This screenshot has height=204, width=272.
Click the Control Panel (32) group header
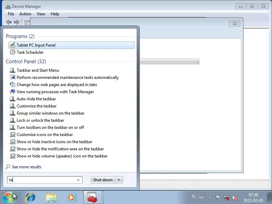point(26,62)
